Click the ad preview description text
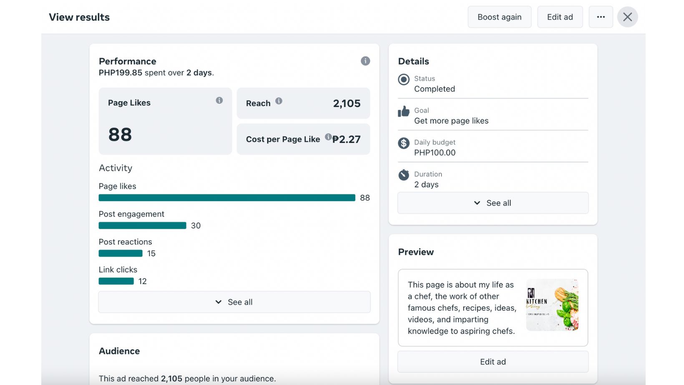This screenshot has height=385, width=684. (461, 308)
